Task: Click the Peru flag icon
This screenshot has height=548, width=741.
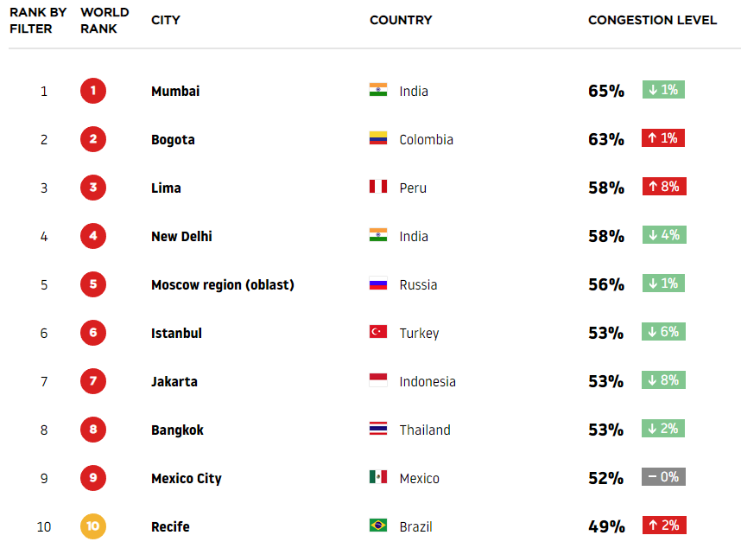Action: point(378,187)
